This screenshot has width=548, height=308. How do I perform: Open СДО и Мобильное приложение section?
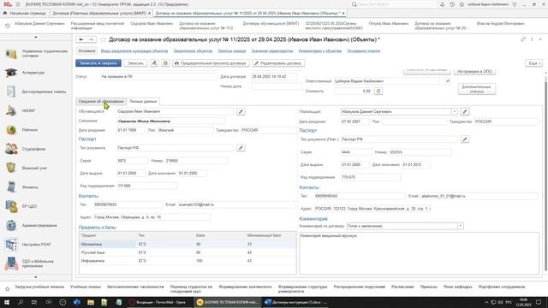[37, 264]
